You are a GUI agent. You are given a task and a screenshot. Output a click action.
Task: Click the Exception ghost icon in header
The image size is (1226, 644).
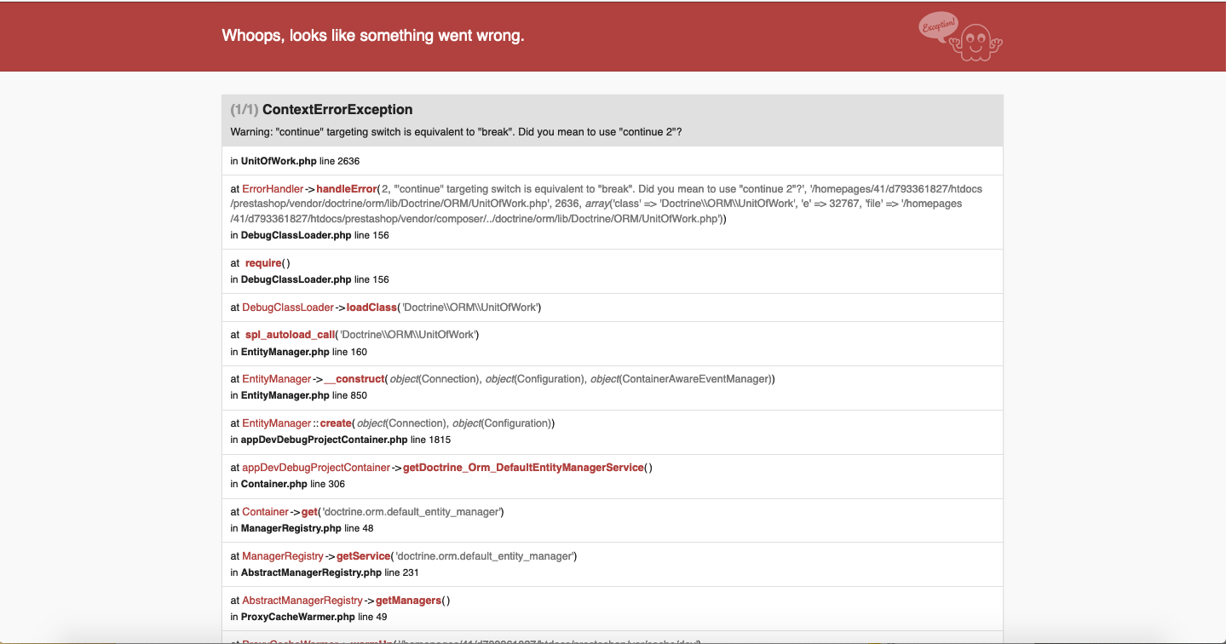click(x=962, y=38)
